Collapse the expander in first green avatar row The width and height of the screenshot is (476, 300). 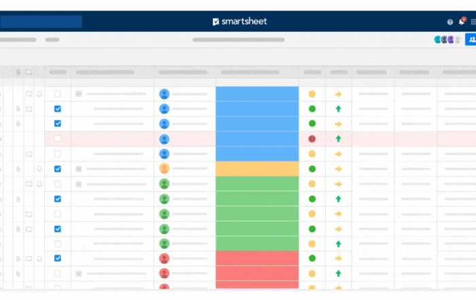click(x=79, y=184)
